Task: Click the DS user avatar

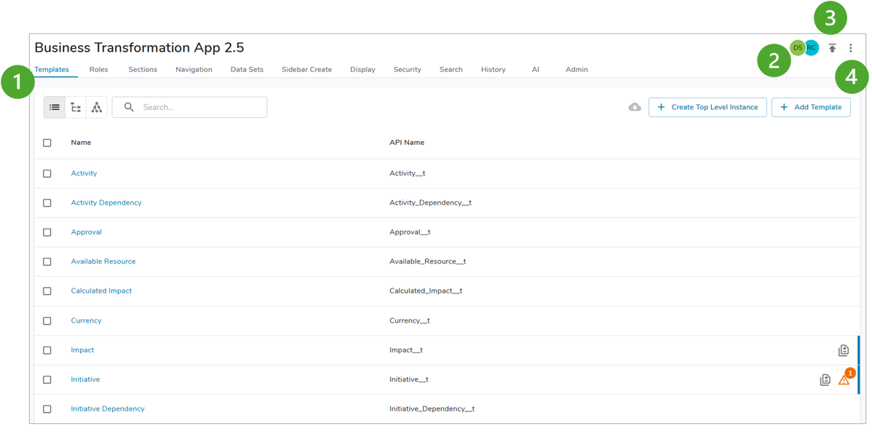Action: pos(797,48)
